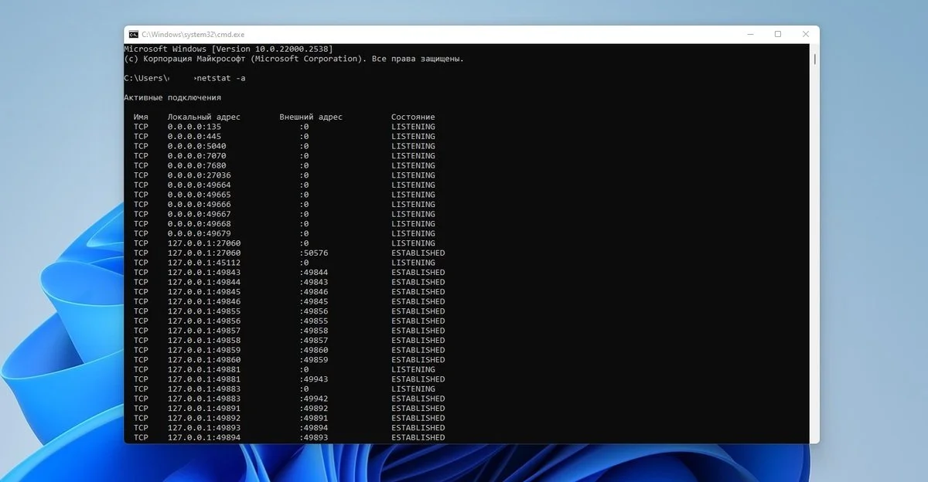The image size is (928, 482).
Task: Click the vertical scrollbar thumb
Action: point(814,59)
